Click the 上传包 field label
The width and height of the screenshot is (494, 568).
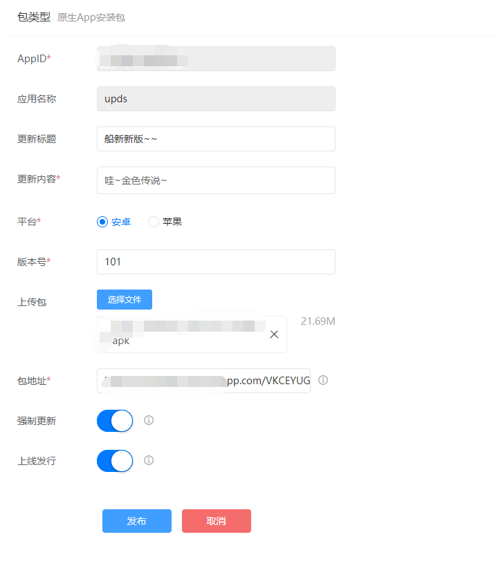point(32,302)
